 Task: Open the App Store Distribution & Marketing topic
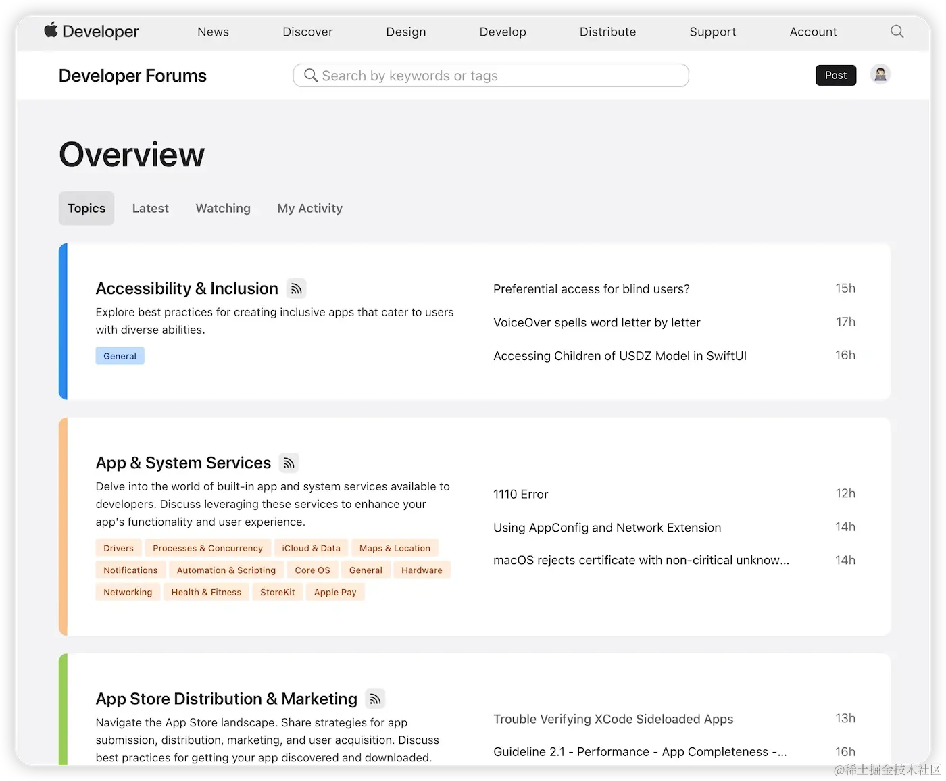(226, 699)
